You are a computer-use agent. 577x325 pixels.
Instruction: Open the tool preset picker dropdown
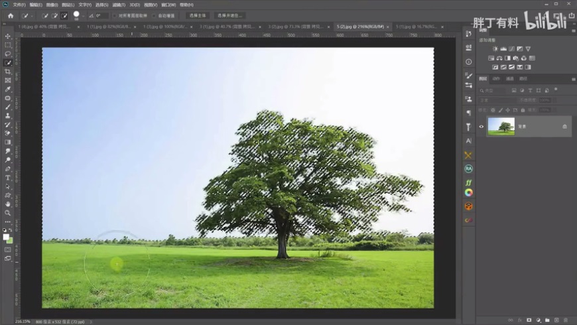(x=31, y=15)
